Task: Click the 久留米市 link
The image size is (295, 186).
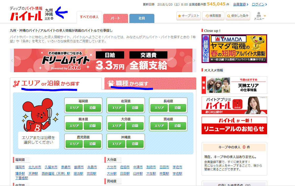Action: [51, 167]
